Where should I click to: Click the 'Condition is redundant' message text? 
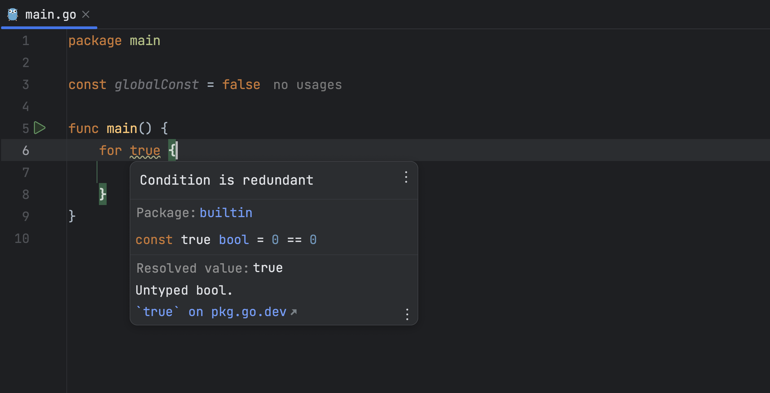(x=227, y=180)
